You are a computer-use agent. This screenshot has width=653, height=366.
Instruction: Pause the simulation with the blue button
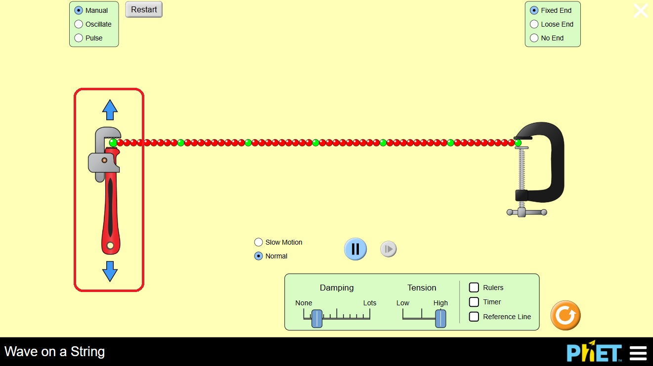pyautogui.click(x=355, y=249)
